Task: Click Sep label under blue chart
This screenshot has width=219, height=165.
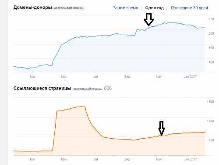Action: coord(127,76)
